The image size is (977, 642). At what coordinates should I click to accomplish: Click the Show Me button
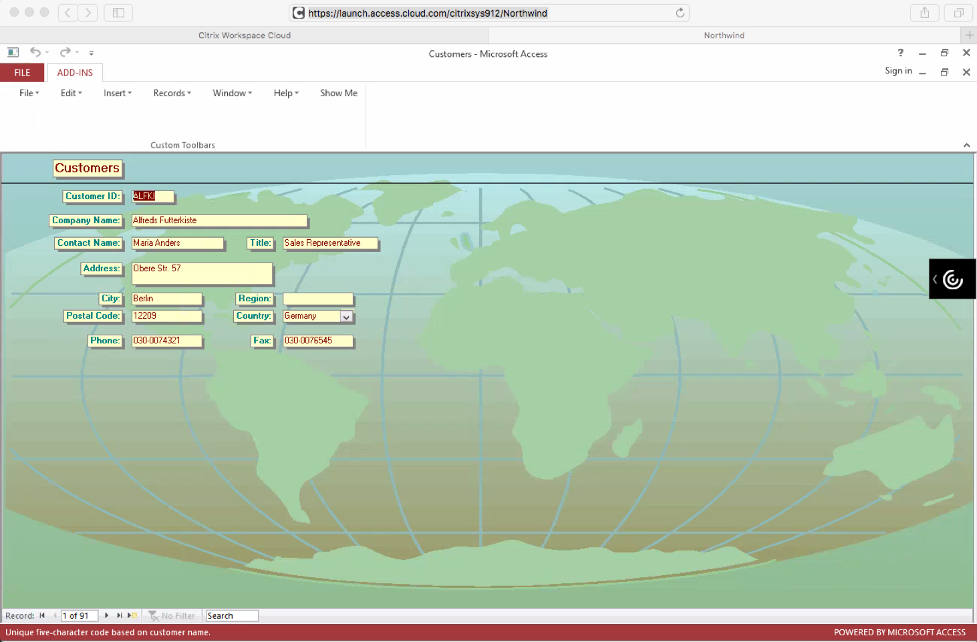(338, 93)
